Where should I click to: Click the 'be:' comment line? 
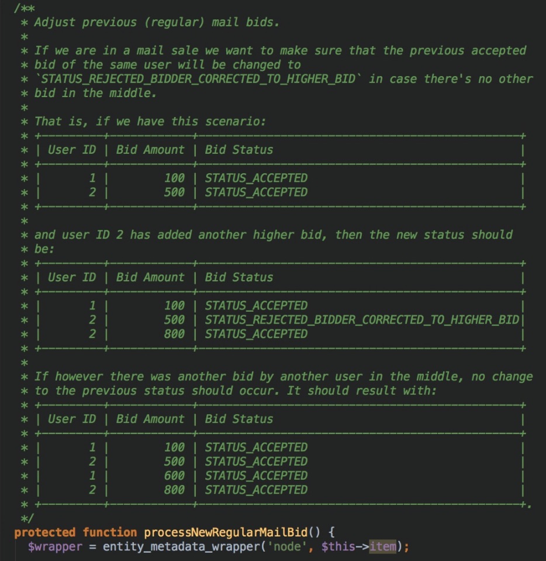tap(44, 249)
